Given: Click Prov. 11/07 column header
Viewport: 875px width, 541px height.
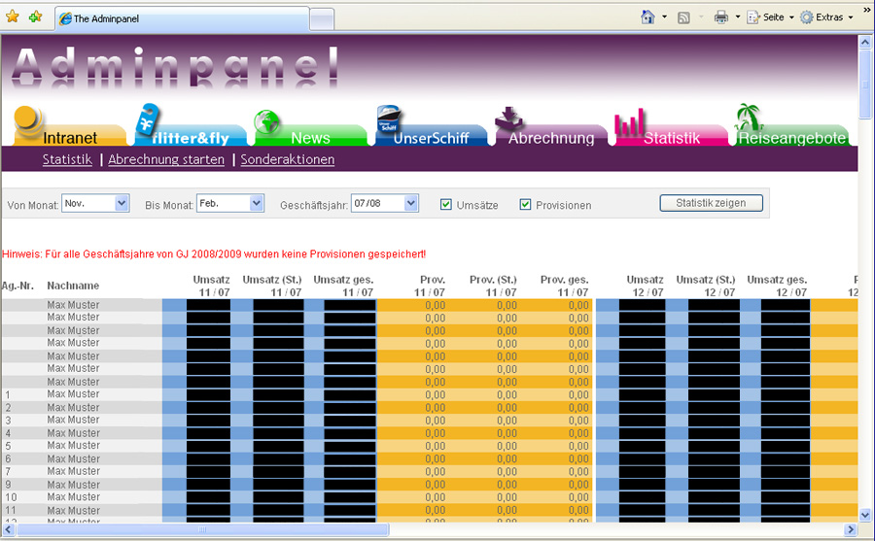Looking at the screenshot, I should (x=431, y=286).
